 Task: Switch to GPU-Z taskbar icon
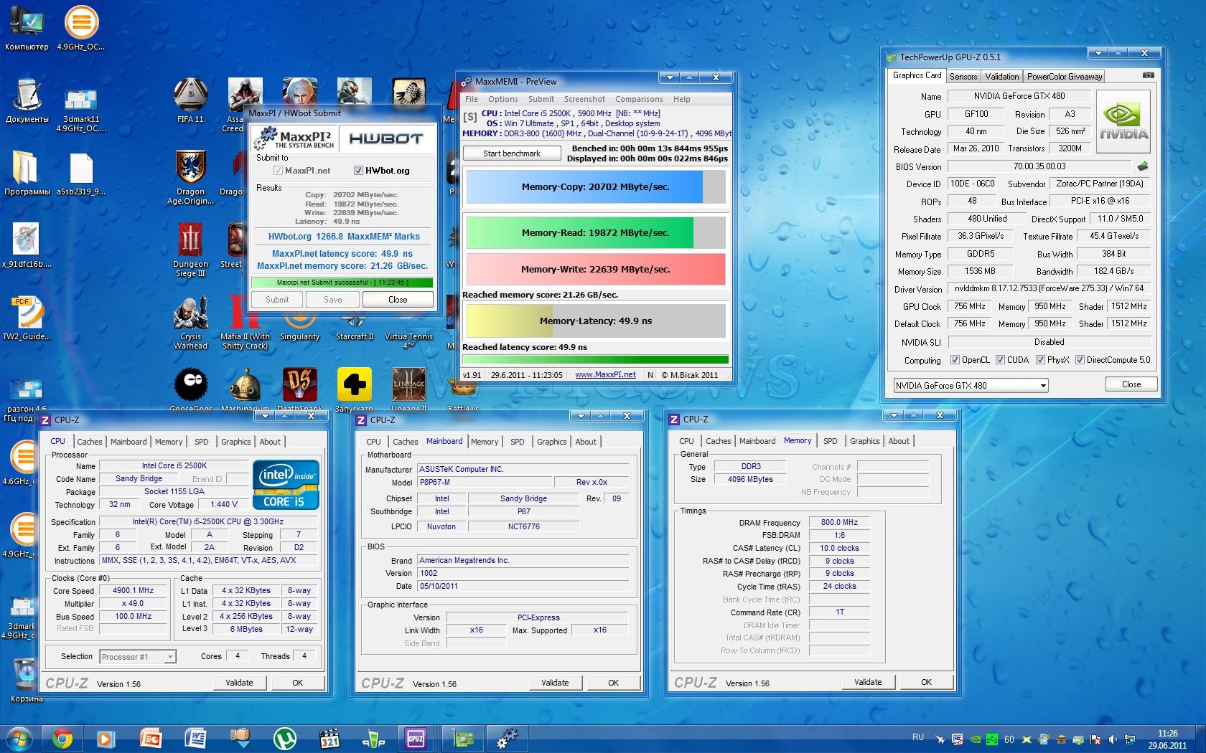click(x=462, y=739)
